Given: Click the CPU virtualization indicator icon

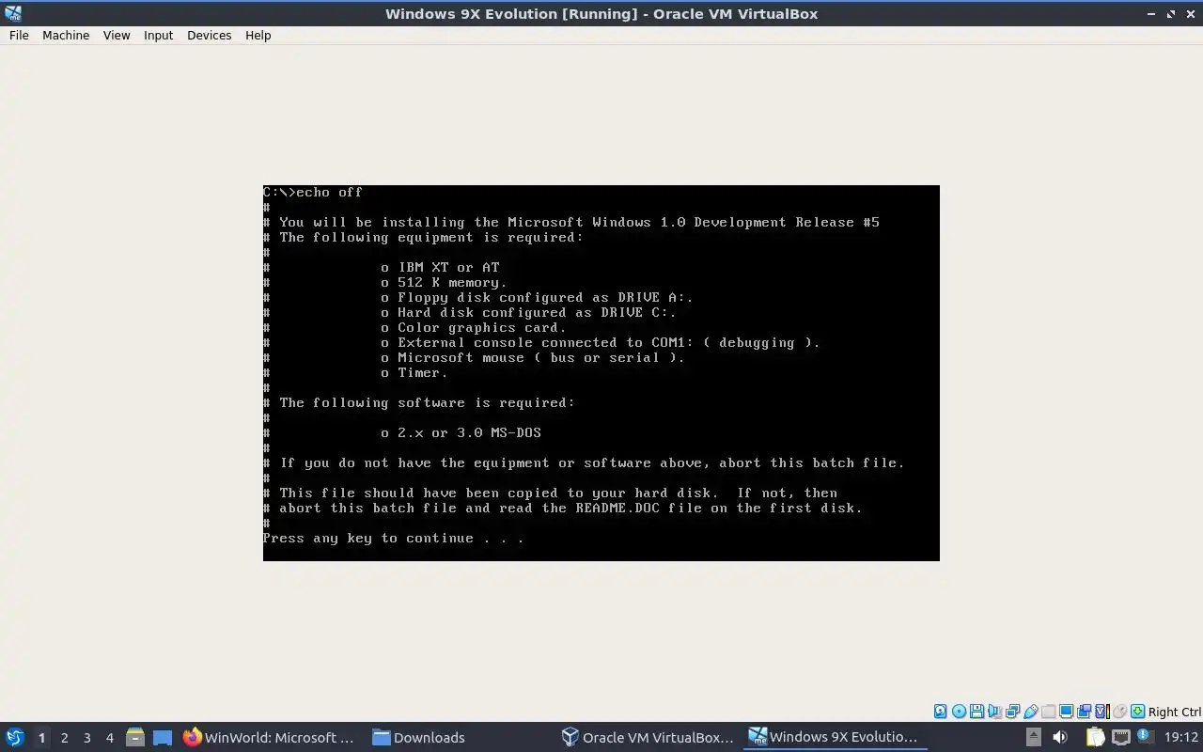Looking at the screenshot, I should (x=1102, y=712).
